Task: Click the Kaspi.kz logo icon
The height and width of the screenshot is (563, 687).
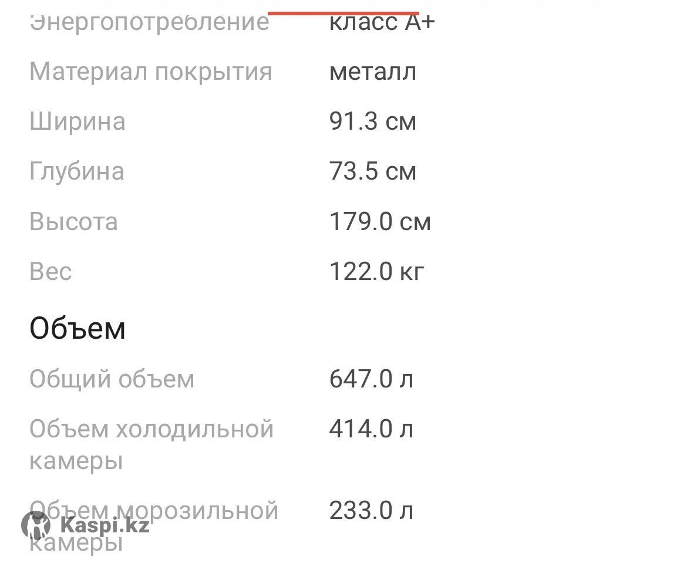Action: 36,525
